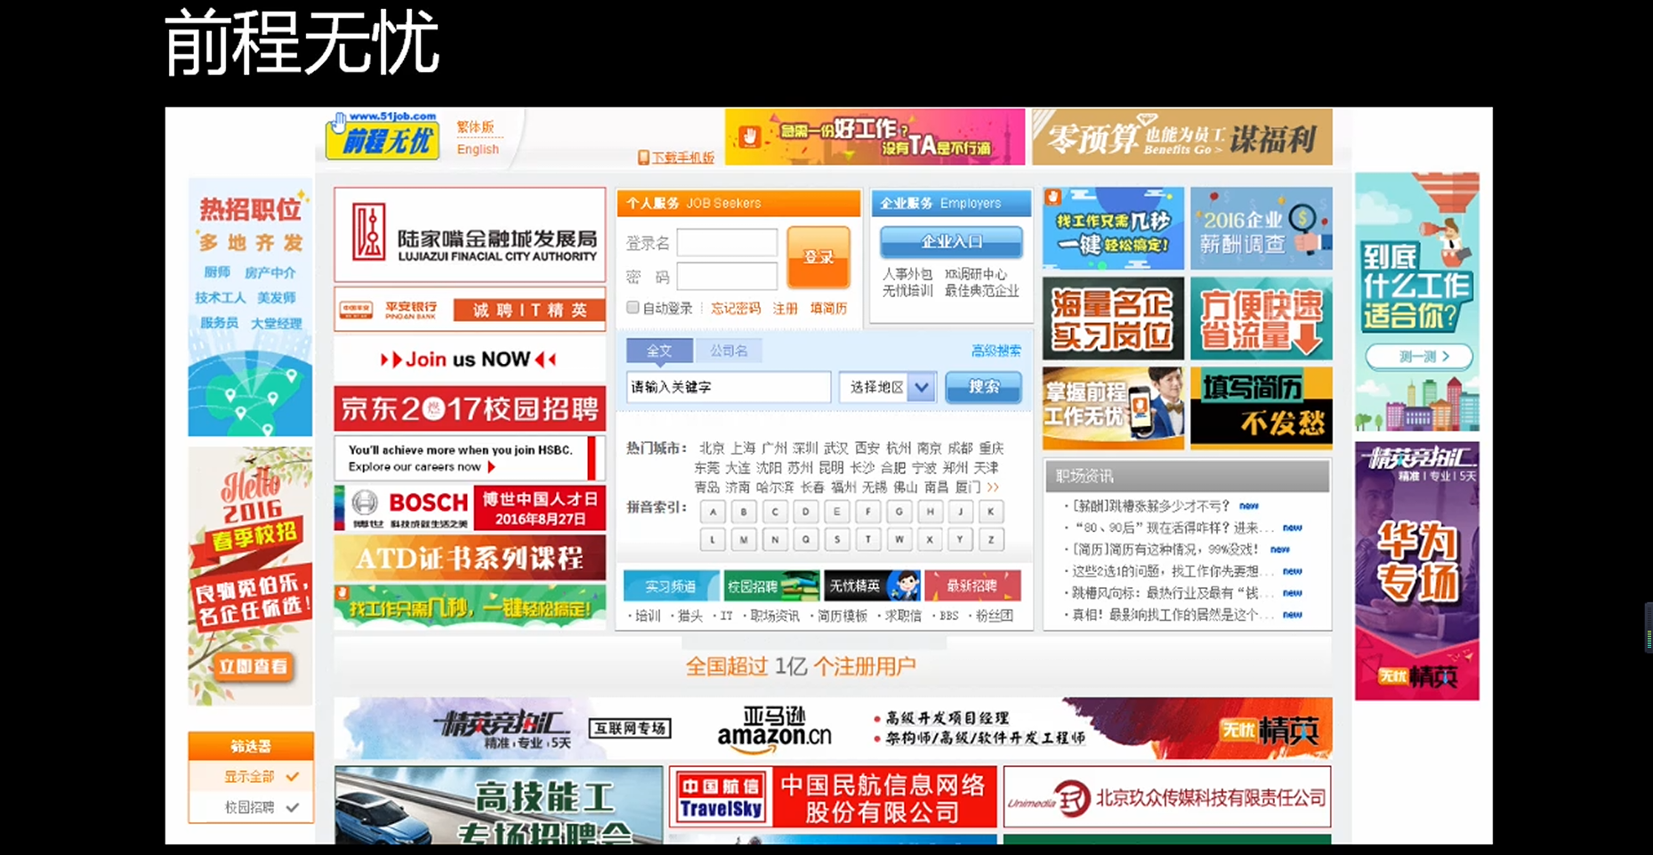The height and width of the screenshot is (855, 1653).
Task: Open the 实习频道 internship channel tile
Action: (671, 585)
